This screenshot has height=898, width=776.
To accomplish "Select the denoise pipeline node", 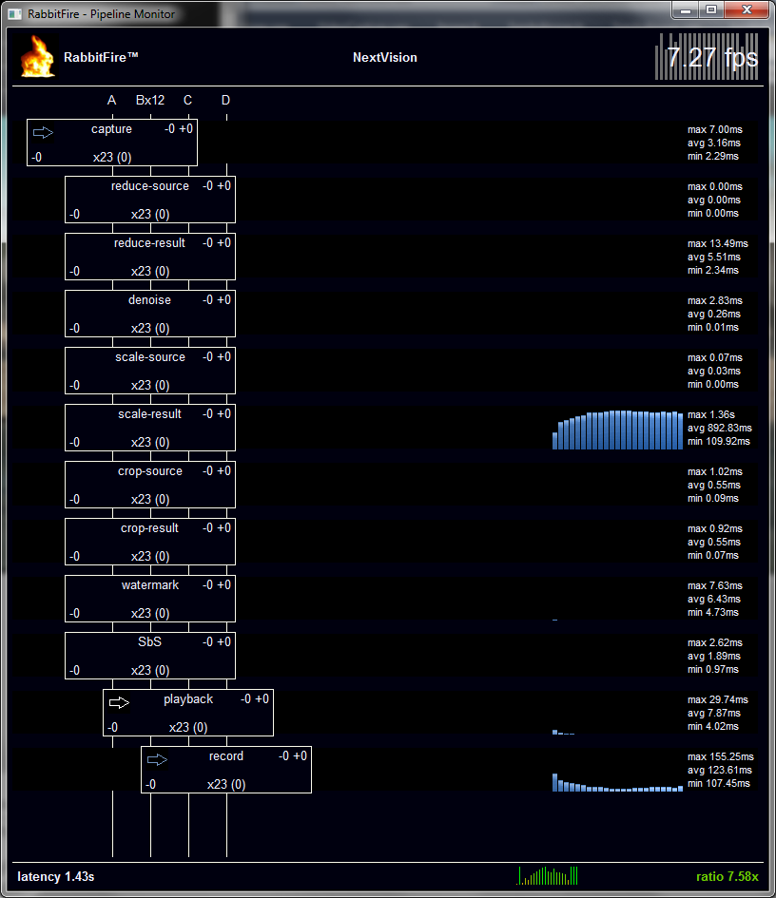I will point(150,314).
